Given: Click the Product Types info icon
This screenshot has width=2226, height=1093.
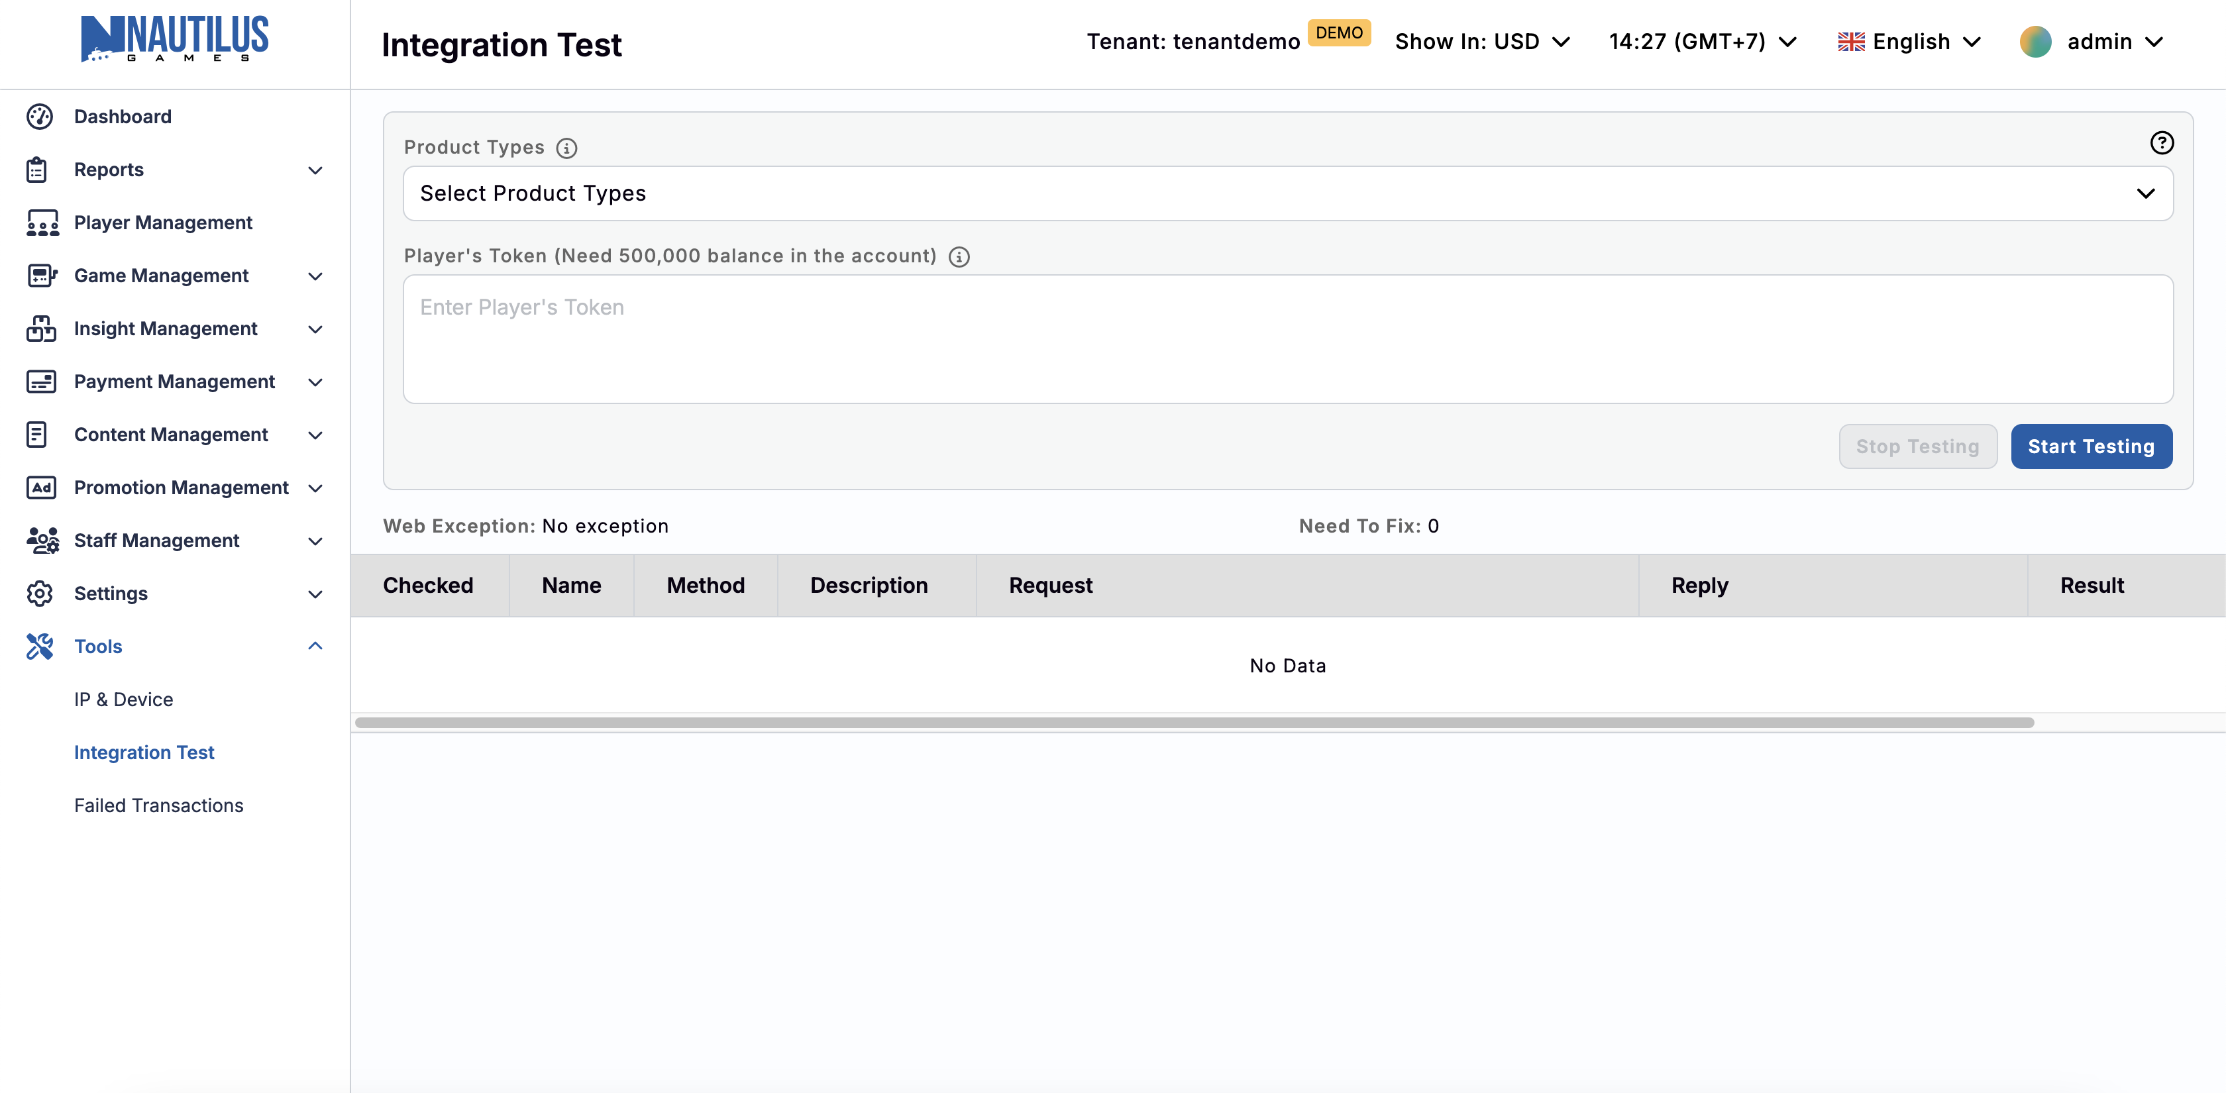Looking at the screenshot, I should [566, 147].
